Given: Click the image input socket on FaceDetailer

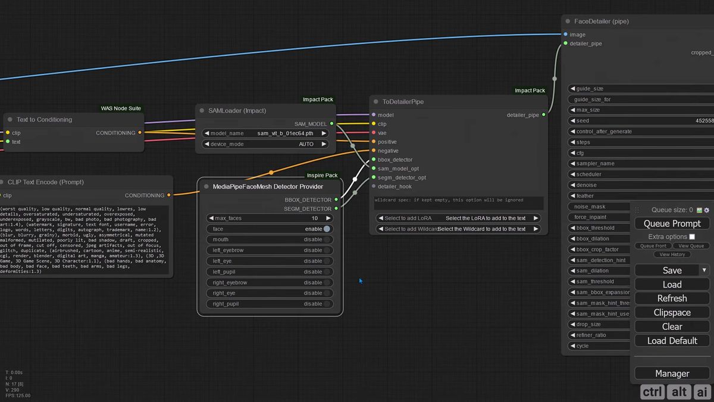Looking at the screenshot, I should click(x=565, y=35).
